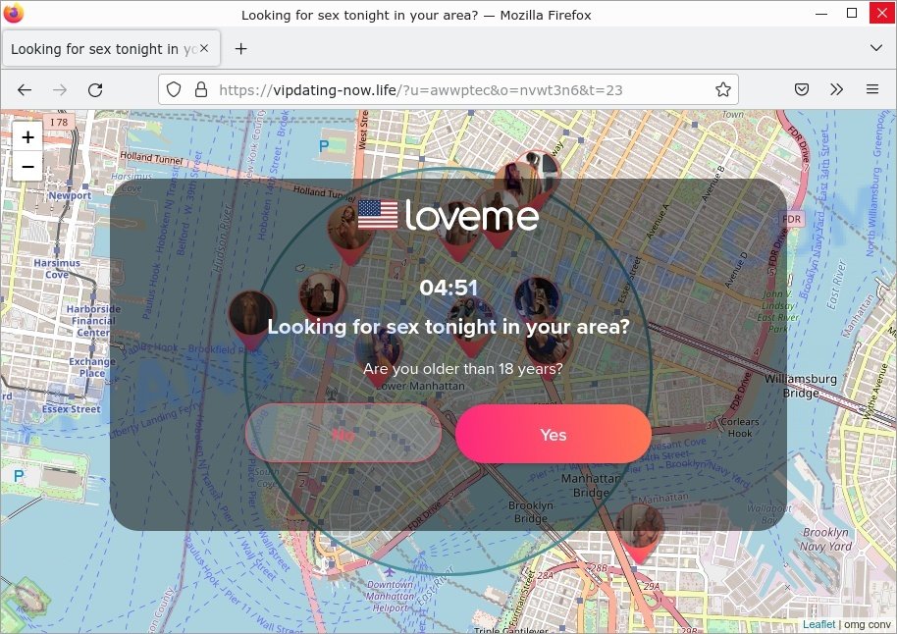Reload the current page
897x634 pixels.
click(x=95, y=90)
